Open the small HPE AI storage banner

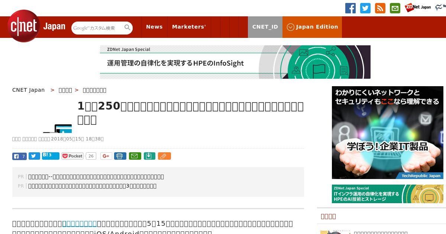(x=388, y=194)
